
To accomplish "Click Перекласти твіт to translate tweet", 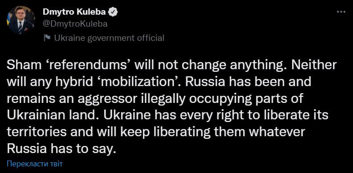I will [35, 164].
